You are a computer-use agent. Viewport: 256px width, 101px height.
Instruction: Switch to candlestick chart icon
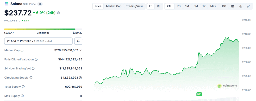coord(159,6)
